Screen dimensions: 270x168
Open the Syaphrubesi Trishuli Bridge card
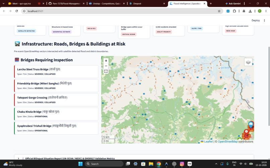[56, 128]
